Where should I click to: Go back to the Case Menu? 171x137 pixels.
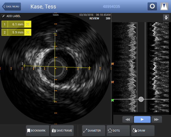pyautogui.click(x=12, y=6)
